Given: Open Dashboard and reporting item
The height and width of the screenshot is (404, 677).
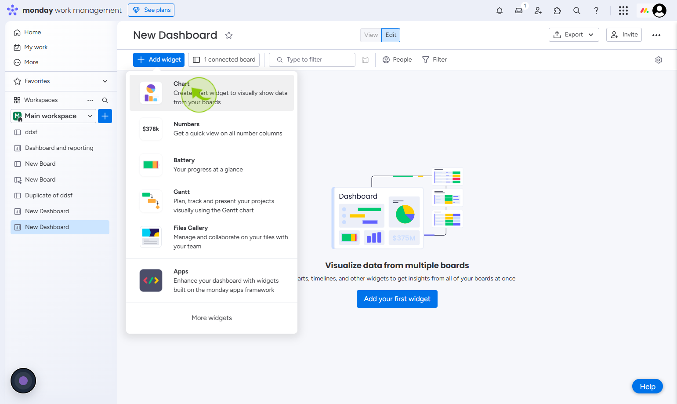Looking at the screenshot, I should (x=60, y=148).
